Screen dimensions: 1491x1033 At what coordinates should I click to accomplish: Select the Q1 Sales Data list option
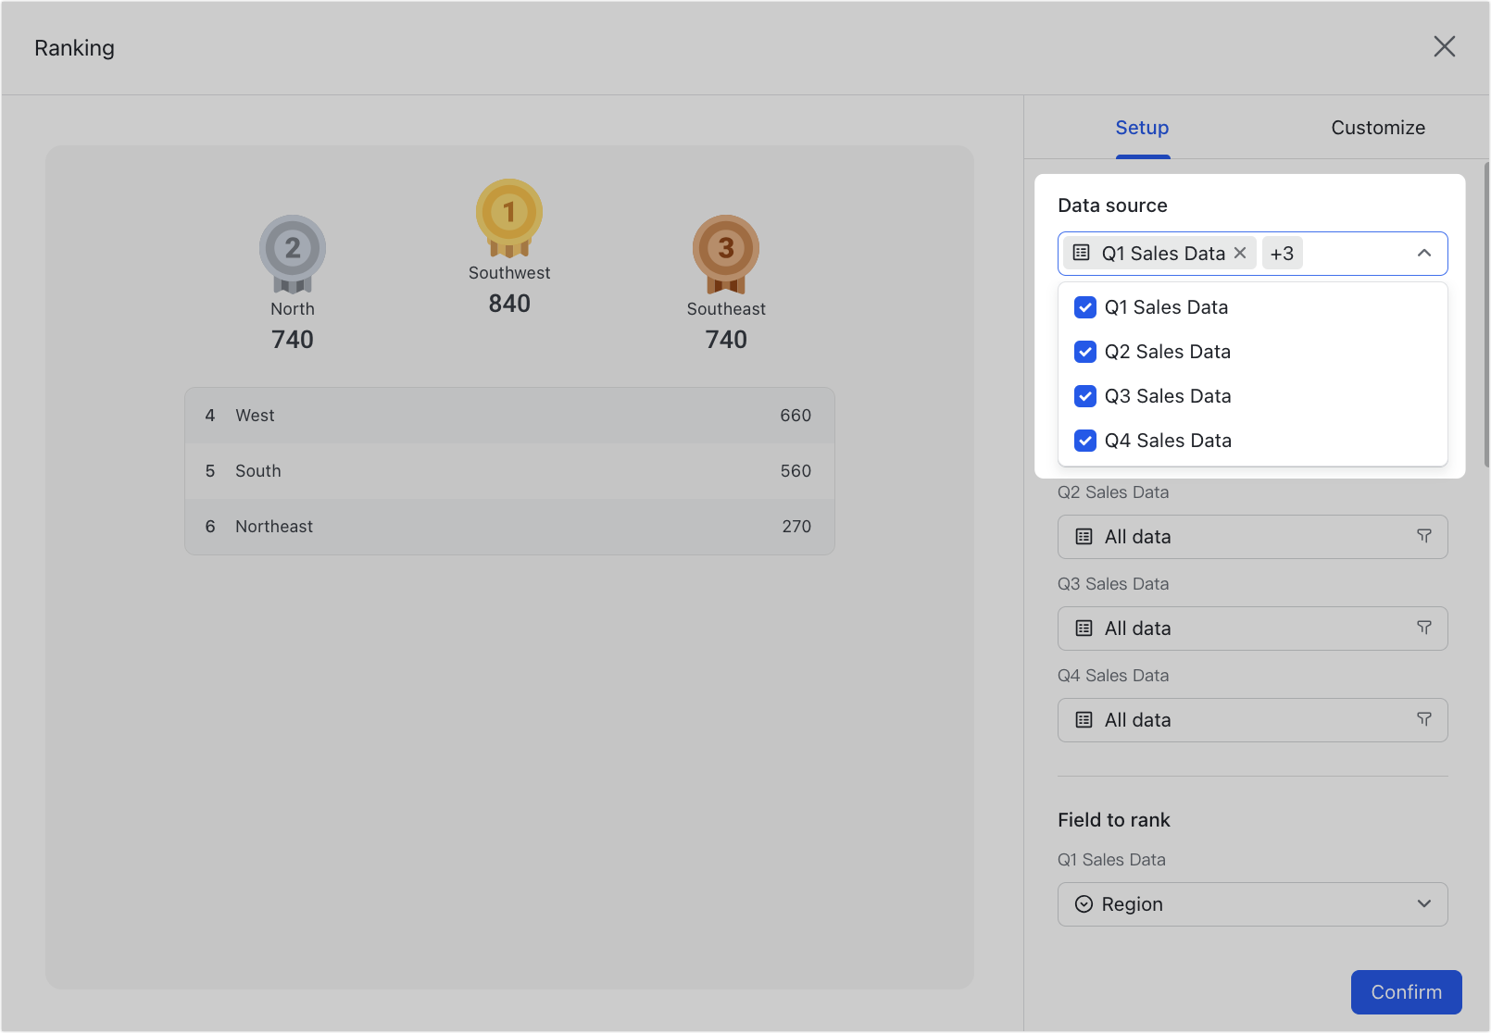1167,306
